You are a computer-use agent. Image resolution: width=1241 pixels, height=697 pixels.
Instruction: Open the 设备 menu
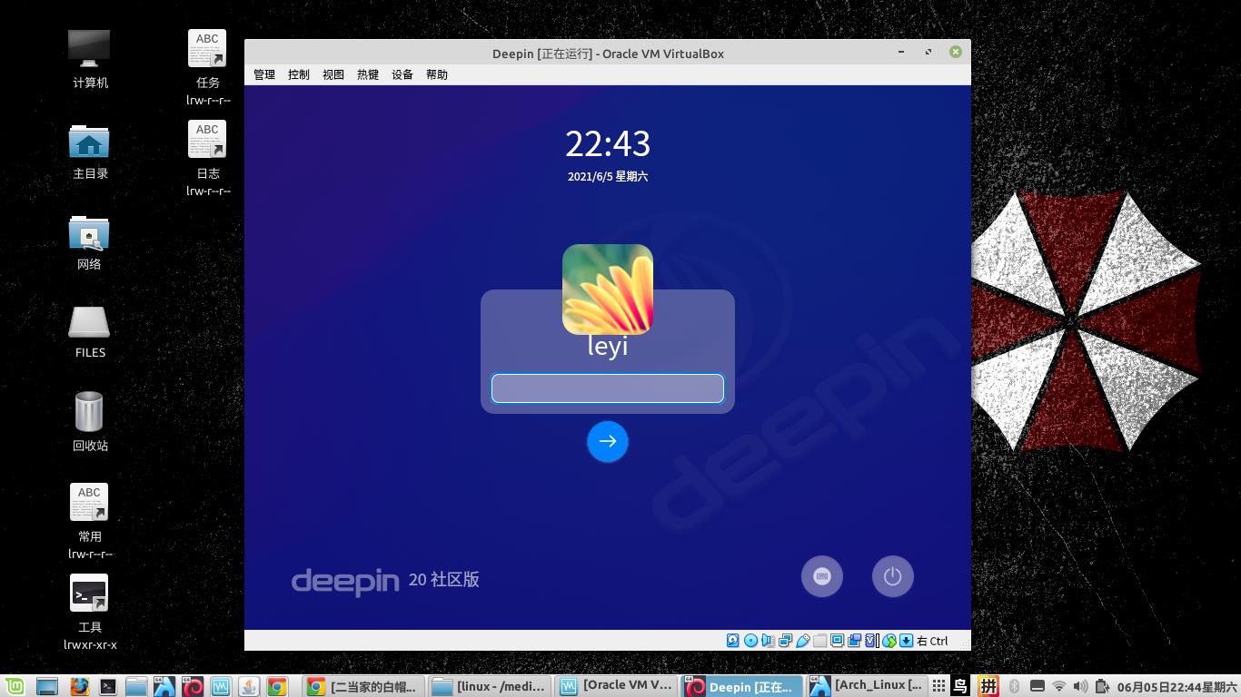coord(402,74)
